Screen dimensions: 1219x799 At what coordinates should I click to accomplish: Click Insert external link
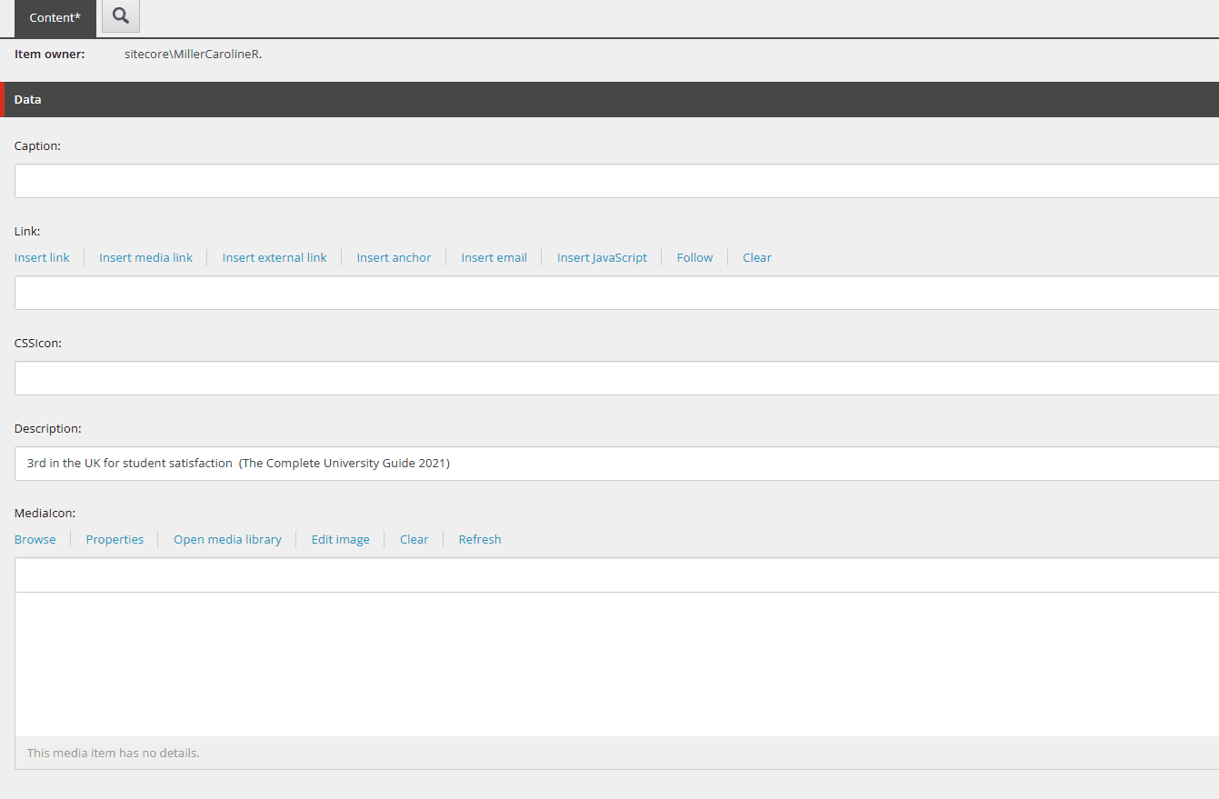pyautogui.click(x=274, y=257)
